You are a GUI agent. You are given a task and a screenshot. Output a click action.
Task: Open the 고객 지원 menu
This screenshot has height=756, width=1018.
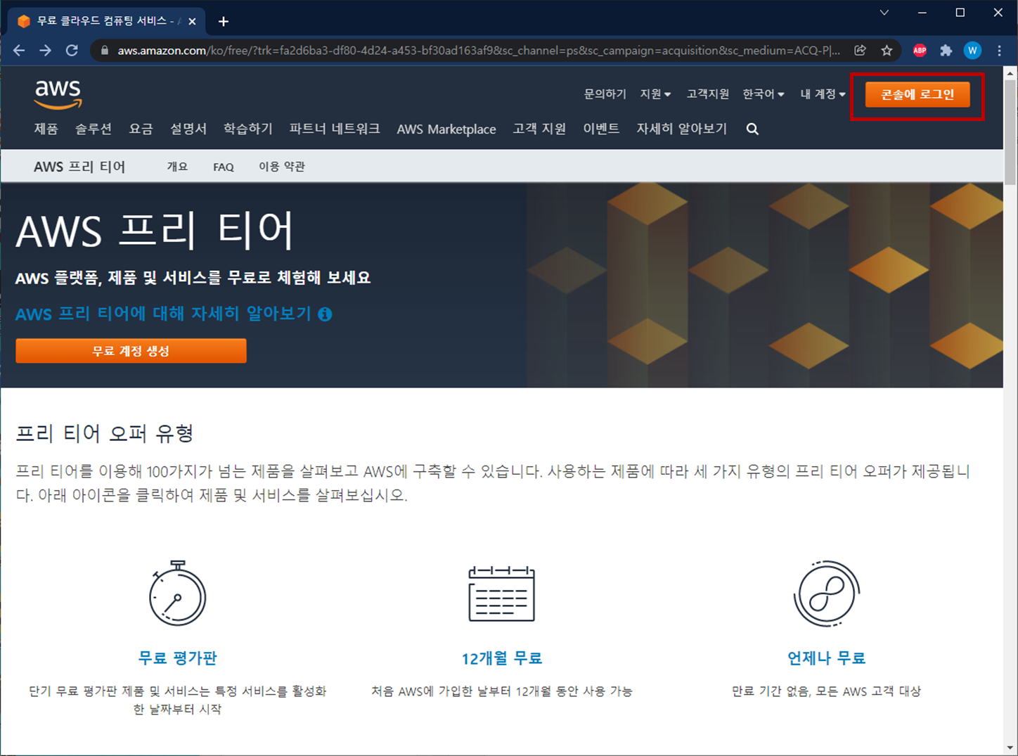pyautogui.click(x=539, y=129)
